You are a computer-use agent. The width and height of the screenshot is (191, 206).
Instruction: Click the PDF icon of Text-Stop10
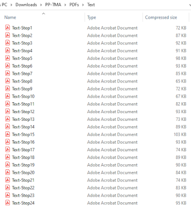(7, 96)
